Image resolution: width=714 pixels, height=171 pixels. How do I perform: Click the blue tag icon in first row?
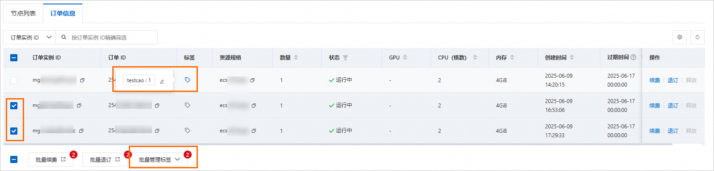pos(188,80)
